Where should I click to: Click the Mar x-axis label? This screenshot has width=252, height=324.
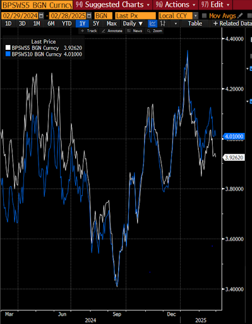click(x=9, y=315)
